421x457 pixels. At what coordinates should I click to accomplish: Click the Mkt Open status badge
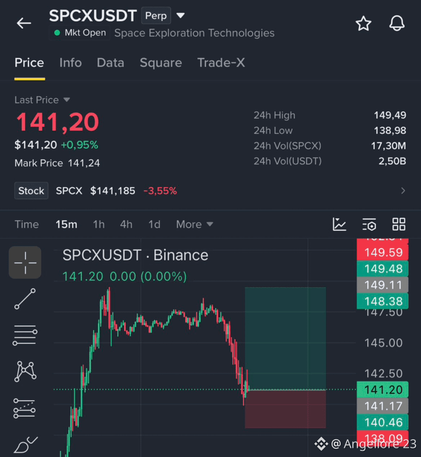[x=80, y=33]
